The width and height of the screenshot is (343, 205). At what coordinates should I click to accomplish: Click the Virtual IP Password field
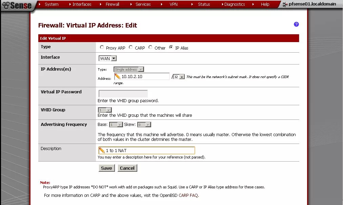[x=123, y=94]
